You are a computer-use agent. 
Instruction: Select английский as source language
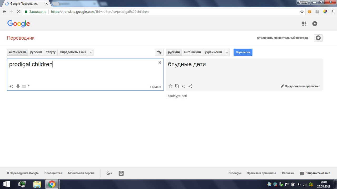pos(18,52)
